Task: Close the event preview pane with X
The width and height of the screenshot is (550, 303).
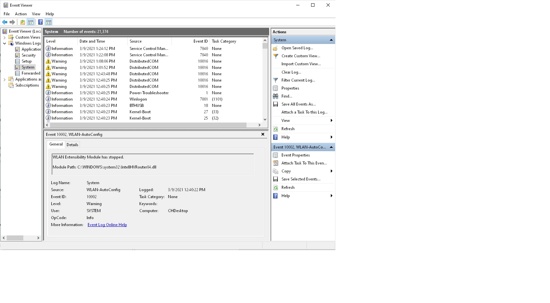Action: 263,134
